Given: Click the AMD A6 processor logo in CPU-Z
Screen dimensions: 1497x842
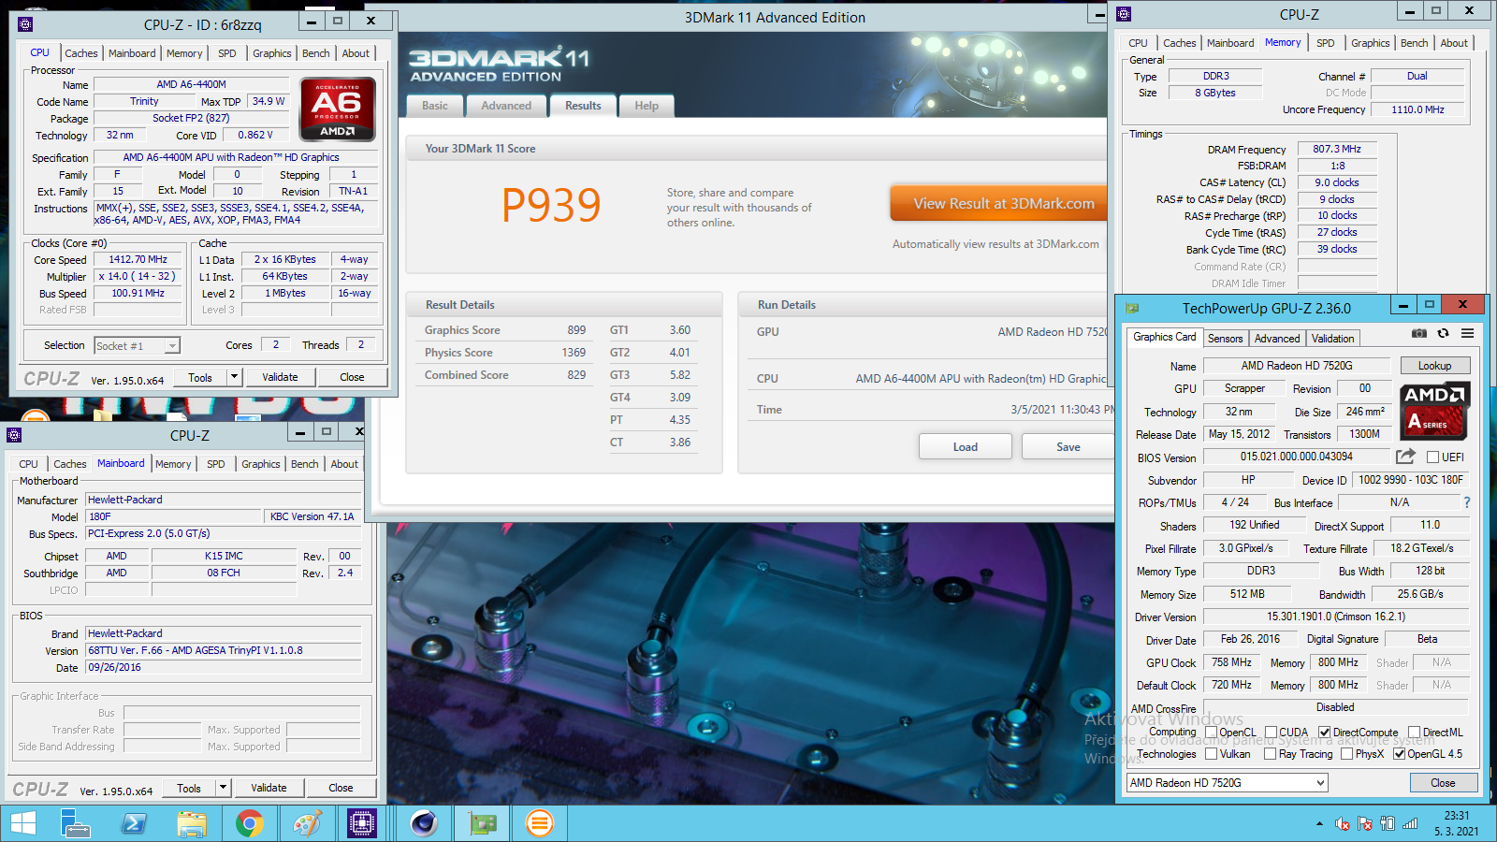Looking at the screenshot, I should click(337, 109).
